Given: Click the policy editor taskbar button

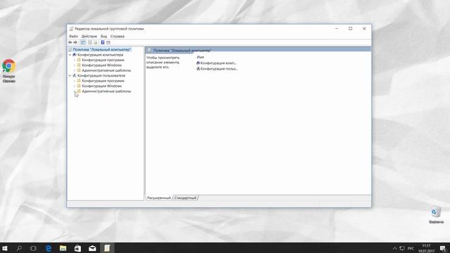Looking at the screenshot, I should click(107, 248).
